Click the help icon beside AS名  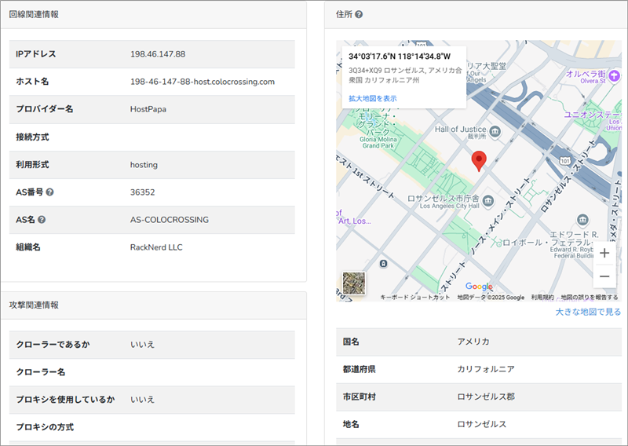[42, 220]
